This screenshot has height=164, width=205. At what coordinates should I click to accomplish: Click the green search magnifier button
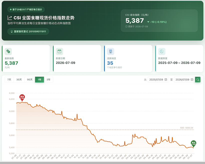pos(198,80)
